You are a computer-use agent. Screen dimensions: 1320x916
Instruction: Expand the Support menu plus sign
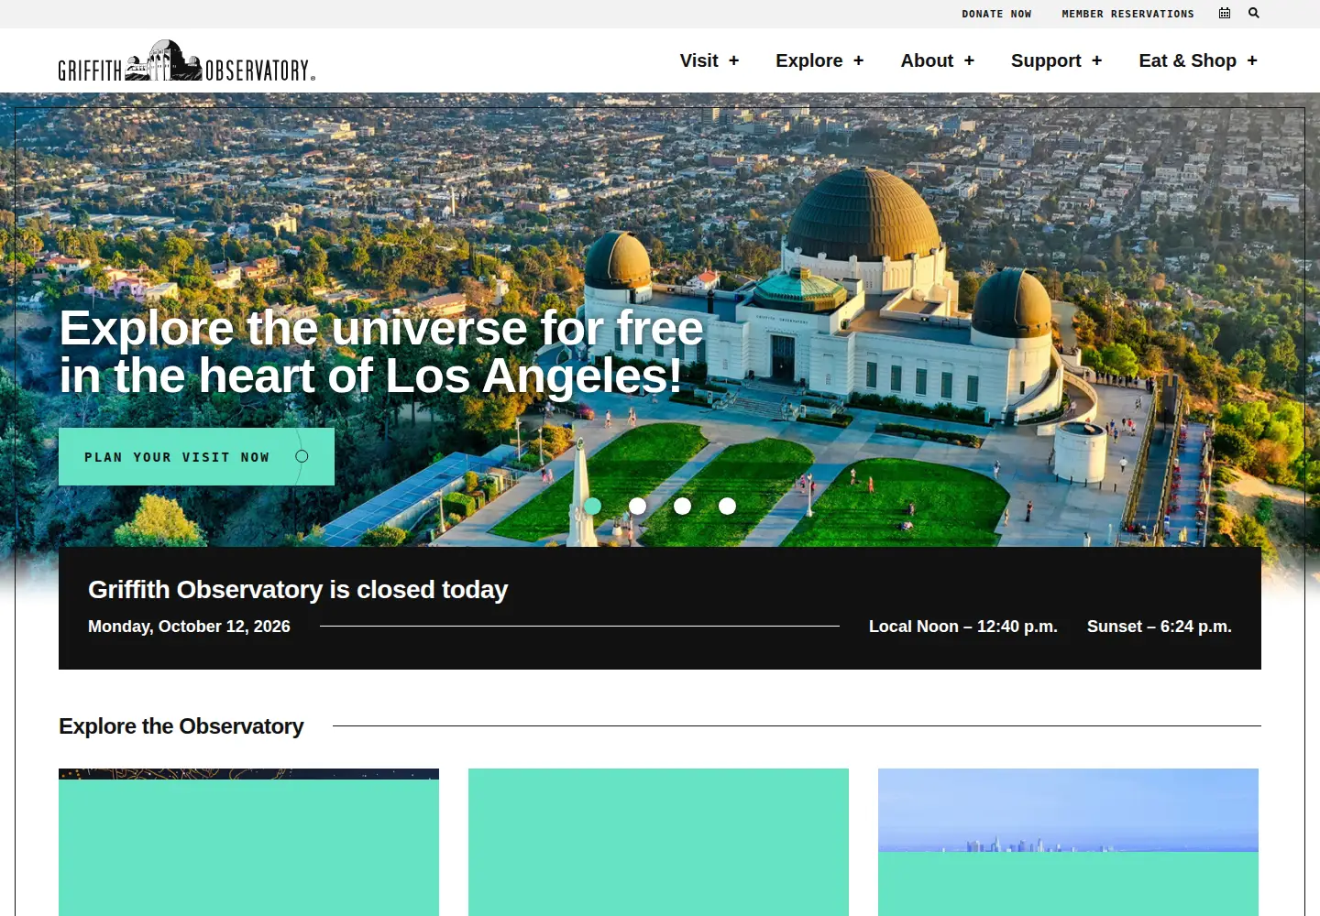point(1096,60)
